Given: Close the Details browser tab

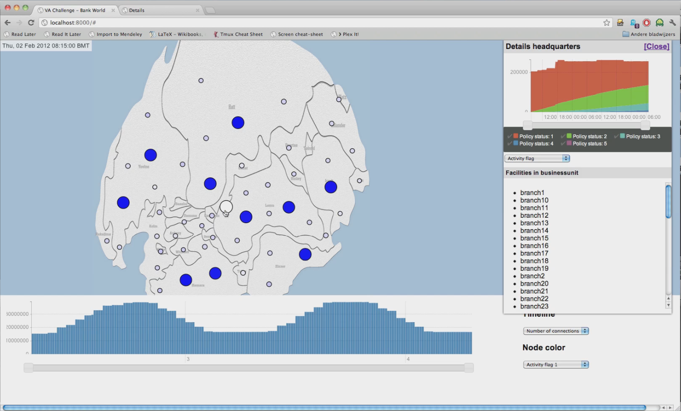Looking at the screenshot, I should click(198, 10).
